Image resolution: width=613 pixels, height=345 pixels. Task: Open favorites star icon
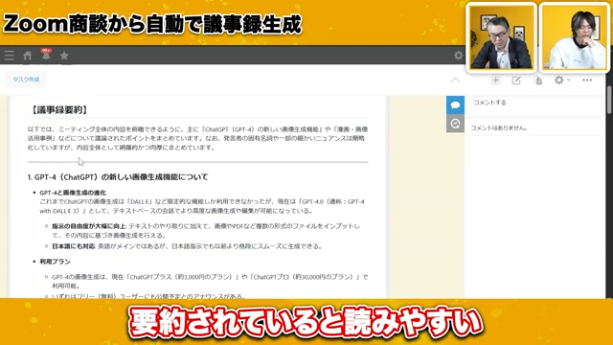tap(64, 56)
